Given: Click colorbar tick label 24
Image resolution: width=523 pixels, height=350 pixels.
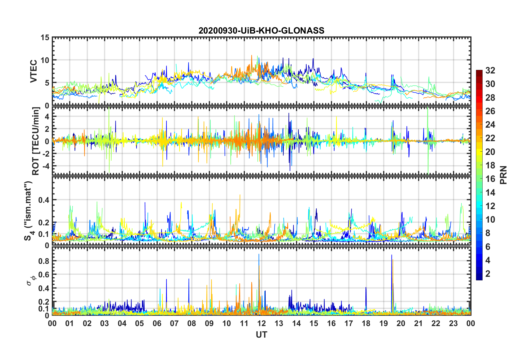Looking at the screenshot, I should [490, 125].
